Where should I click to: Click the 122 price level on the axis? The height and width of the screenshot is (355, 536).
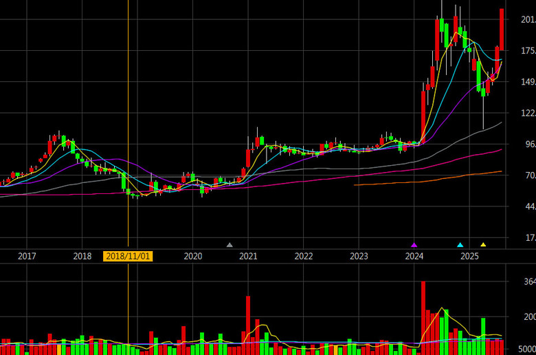[x=528, y=113]
